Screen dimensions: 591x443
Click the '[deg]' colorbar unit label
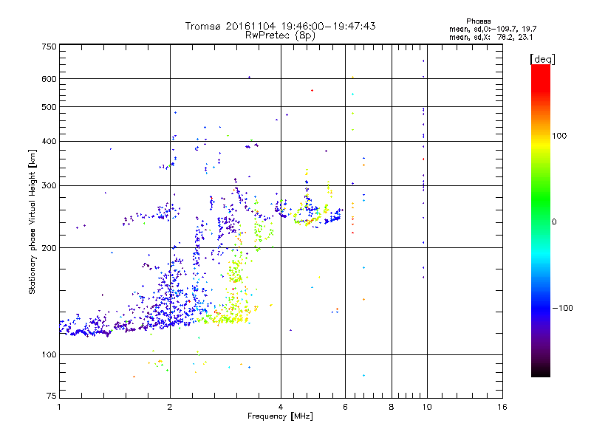point(542,59)
